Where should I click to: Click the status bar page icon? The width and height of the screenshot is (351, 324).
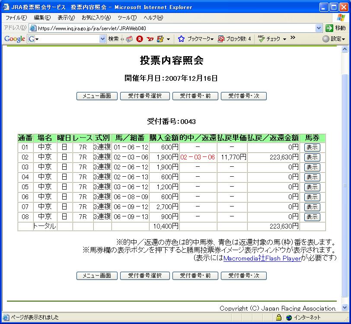click(6, 317)
